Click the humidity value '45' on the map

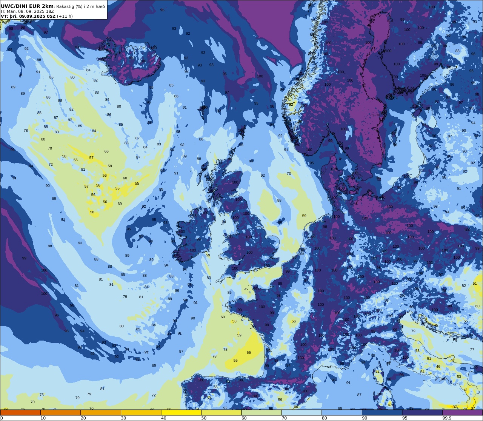coord(436,325)
